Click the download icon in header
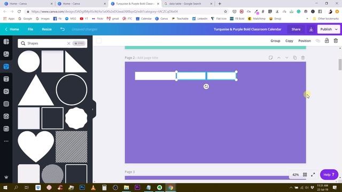Screen dimensions: 342x192 pyautogui.click(x=311, y=29)
